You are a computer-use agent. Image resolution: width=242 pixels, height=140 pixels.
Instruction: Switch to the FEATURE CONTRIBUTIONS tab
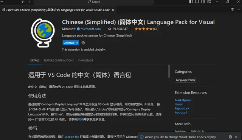tap(59, 60)
